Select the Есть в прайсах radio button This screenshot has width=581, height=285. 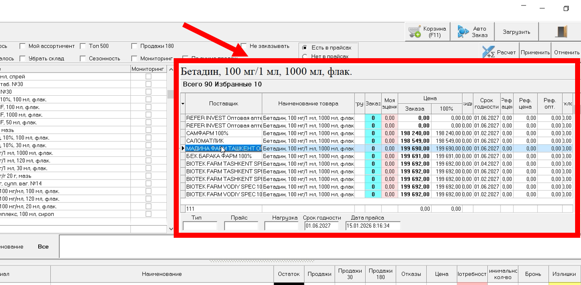[304, 48]
